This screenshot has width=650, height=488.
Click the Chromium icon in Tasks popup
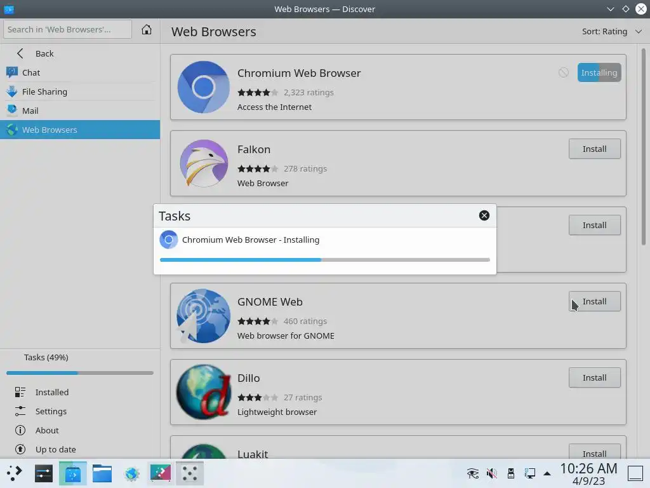pyautogui.click(x=169, y=240)
